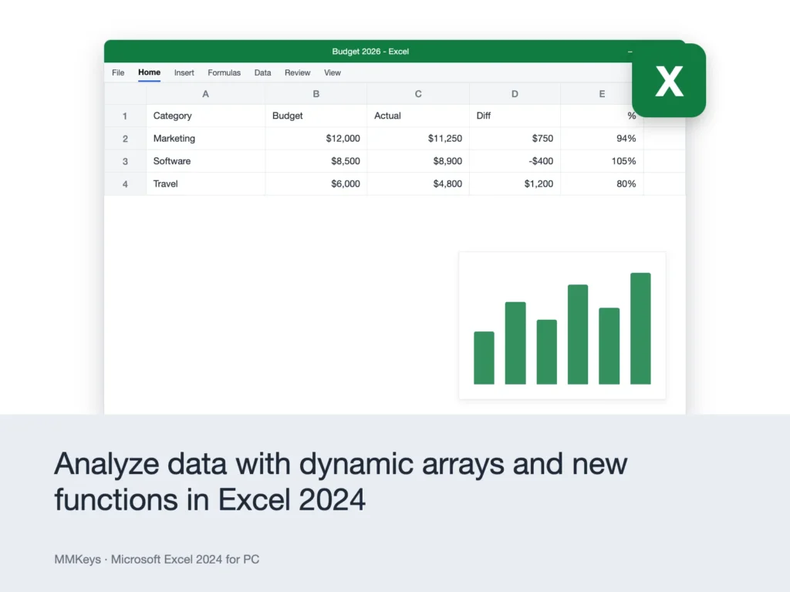Minimize the Excel window

[x=630, y=52]
